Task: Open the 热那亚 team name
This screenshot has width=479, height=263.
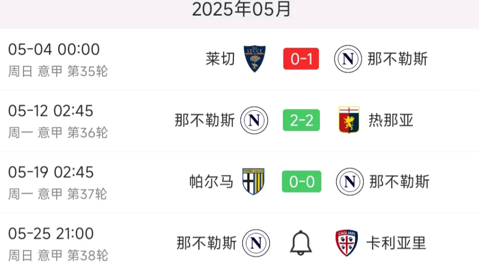Action: (x=391, y=120)
